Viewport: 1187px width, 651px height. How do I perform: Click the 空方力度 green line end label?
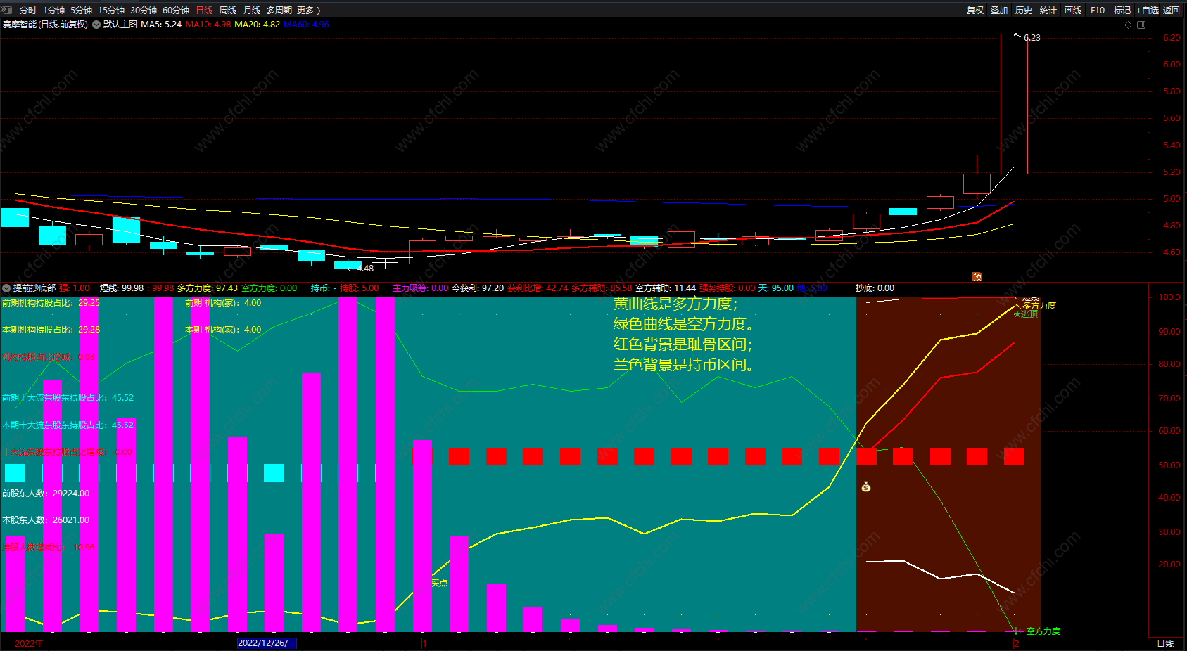tap(1043, 631)
